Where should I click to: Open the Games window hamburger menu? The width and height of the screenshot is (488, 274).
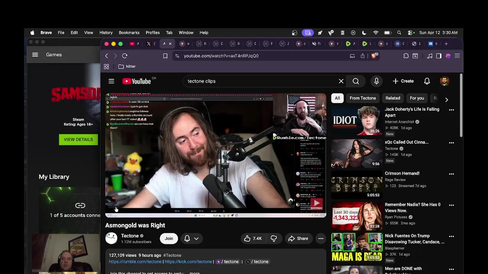[35, 55]
